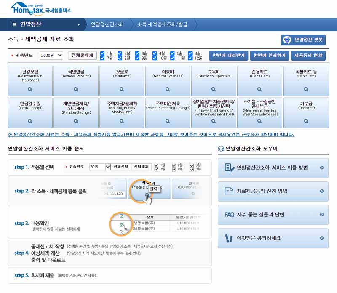Click magnifier icon in 주택마련저축 tile
Screen dimensions: 337x293
click(x=168, y=121)
